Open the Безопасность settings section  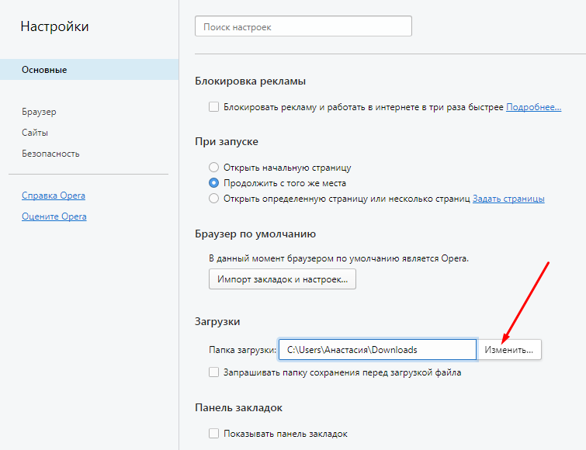(x=50, y=154)
